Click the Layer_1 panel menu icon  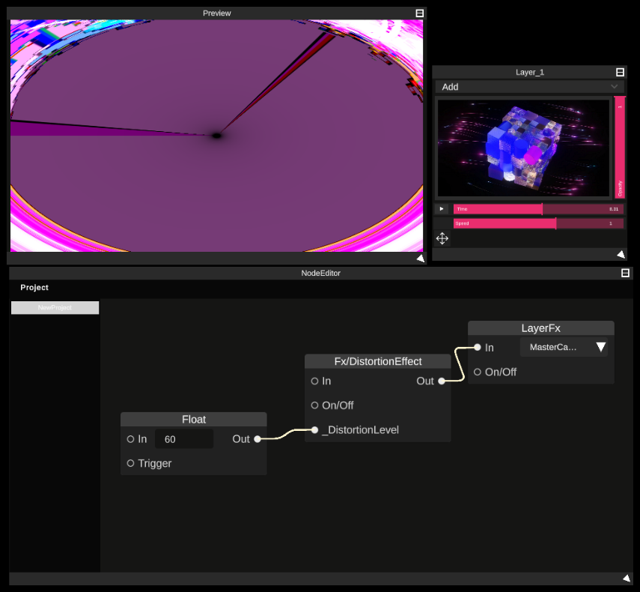point(620,72)
